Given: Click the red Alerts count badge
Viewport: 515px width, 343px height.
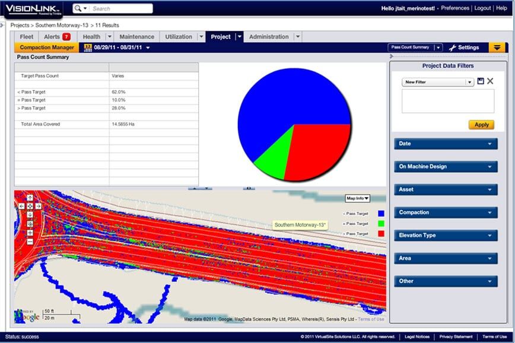Looking at the screenshot, I should [66, 37].
